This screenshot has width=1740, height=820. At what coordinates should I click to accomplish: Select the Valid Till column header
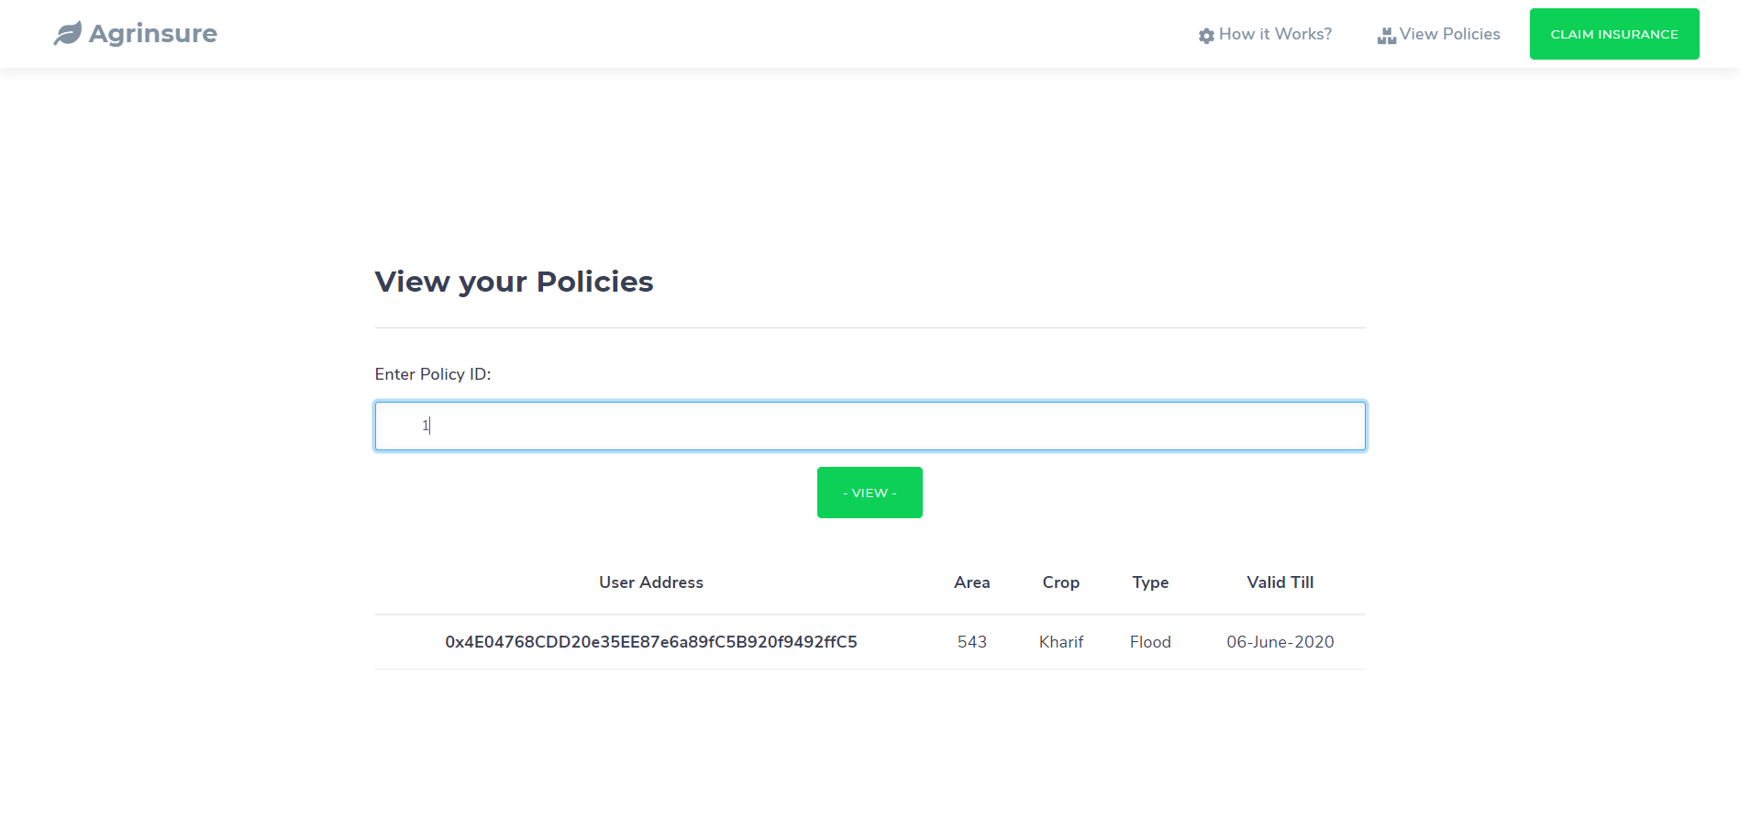pyautogui.click(x=1280, y=582)
